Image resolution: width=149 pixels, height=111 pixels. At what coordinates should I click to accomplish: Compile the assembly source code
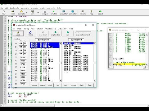[45, 12]
